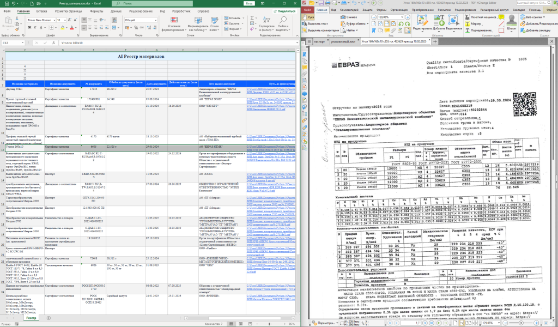Click the percent style button

point(136,27)
